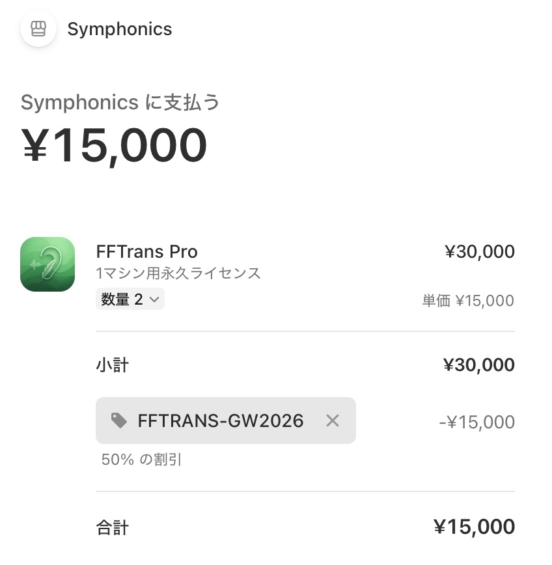
Task: Click the 1マシン用永久ライセンス description
Action: click(x=178, y=273)
